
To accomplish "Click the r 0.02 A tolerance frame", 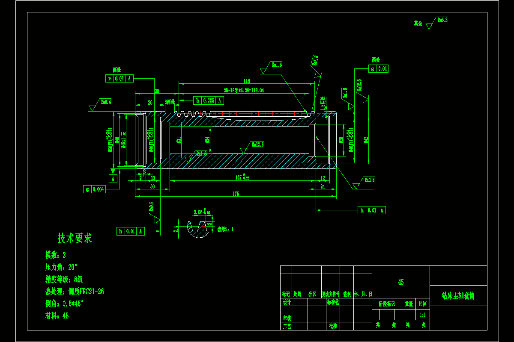I will tap(120, 78).
